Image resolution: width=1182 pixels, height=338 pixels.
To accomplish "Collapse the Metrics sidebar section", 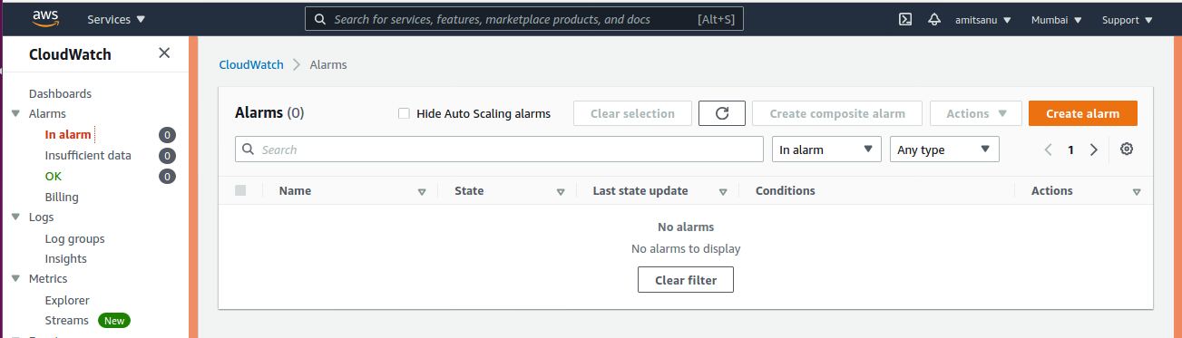I will pyautogui.click(x=15, y=279).
